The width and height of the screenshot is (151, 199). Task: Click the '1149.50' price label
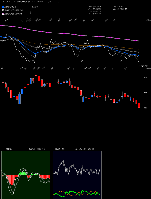tap(143, 66)
